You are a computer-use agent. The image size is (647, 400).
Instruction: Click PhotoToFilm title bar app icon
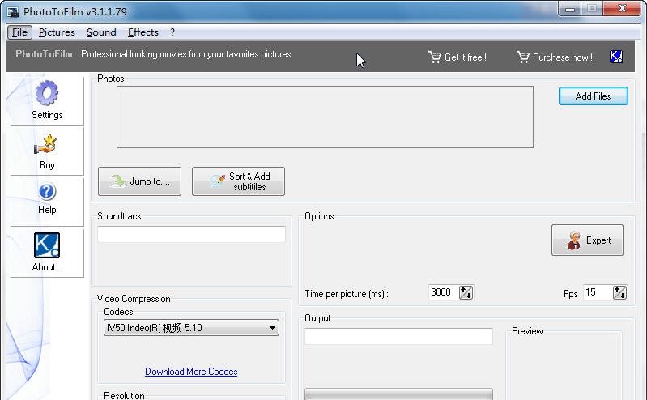coord(13,11)
